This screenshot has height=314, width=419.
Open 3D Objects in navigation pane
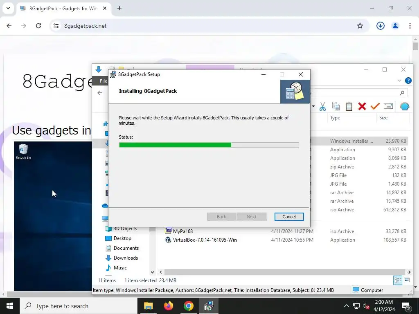coord(125,229)
